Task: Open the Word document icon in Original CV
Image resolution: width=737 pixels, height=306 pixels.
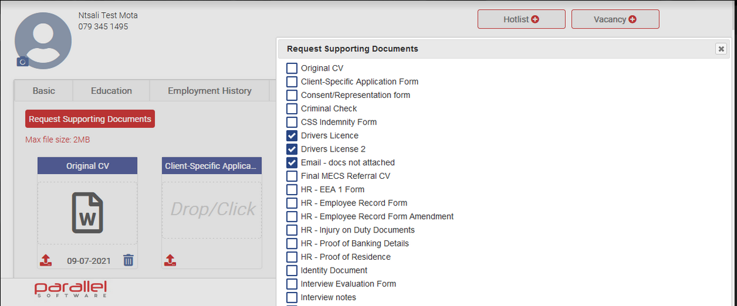Action: click(87, 212)
